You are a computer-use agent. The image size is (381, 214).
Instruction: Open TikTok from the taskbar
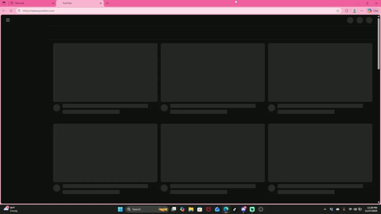[235, 209]
